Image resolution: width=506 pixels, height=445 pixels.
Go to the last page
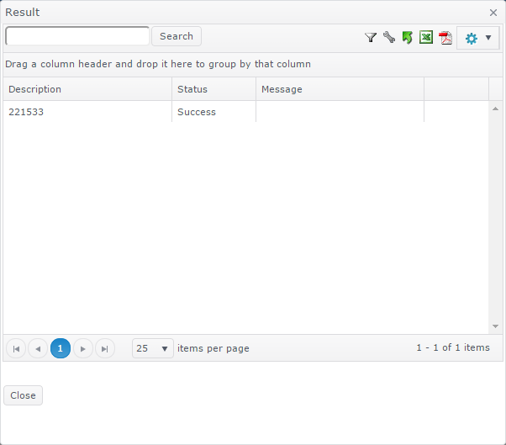105,348
